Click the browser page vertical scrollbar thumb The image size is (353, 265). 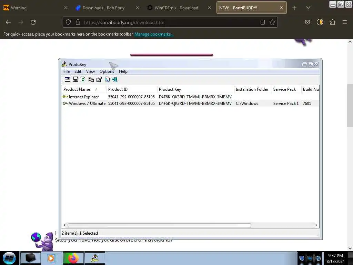[x=350, y=105]
